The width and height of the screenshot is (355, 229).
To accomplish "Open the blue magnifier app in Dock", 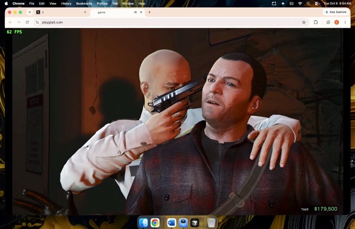I will point(183,222).
